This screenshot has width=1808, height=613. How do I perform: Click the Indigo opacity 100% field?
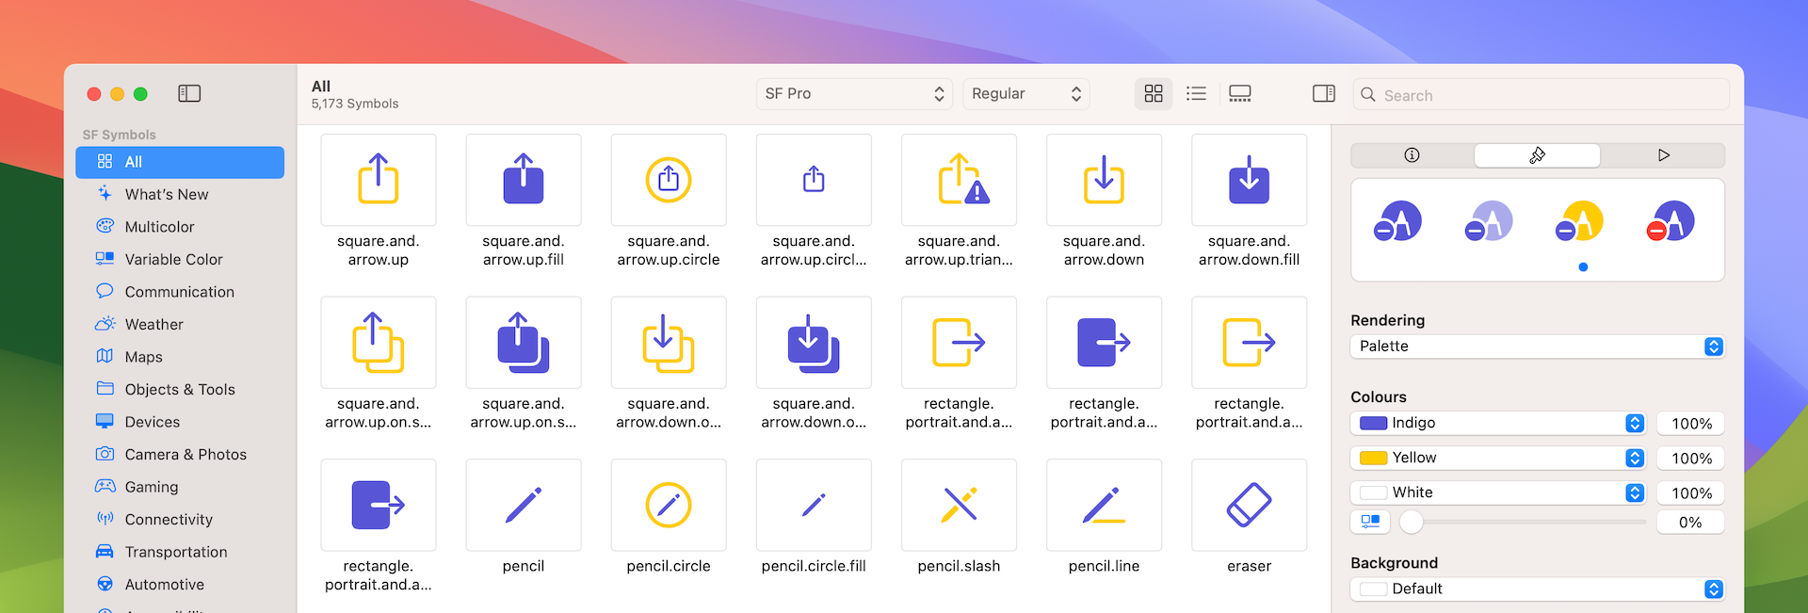point(1691,424)
